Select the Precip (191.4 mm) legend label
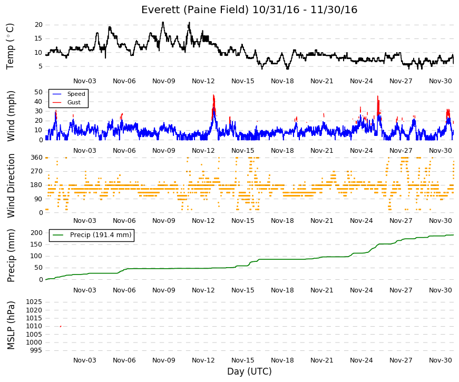 click(101, 235)
